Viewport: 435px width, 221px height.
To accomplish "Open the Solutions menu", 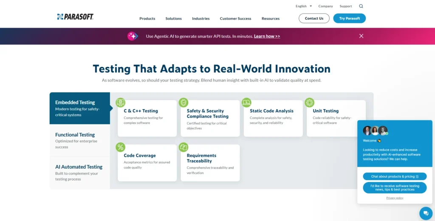I will click(x=174, y=19).
